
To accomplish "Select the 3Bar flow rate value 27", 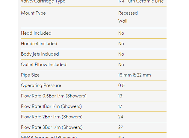I will 121,128.
